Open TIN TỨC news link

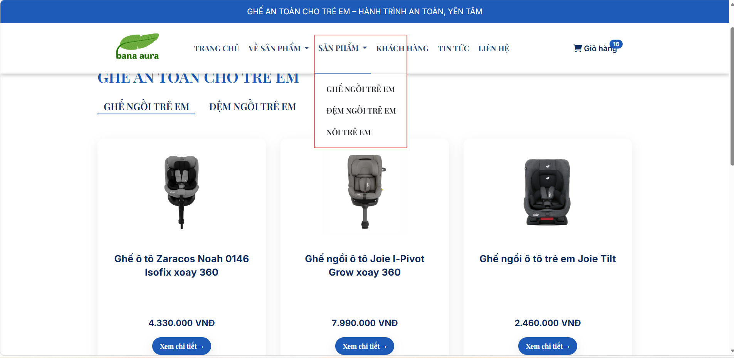point(453,49)
